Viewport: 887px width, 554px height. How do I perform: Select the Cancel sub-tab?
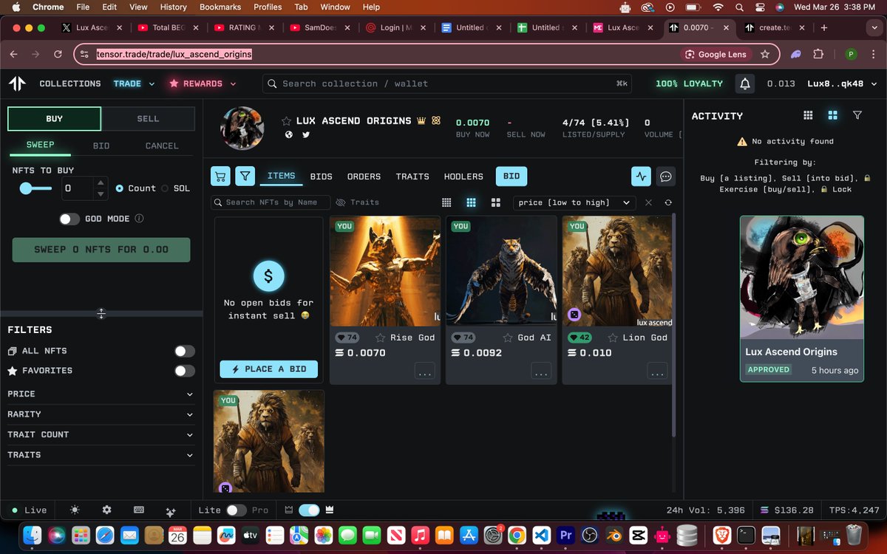[162, 146]
